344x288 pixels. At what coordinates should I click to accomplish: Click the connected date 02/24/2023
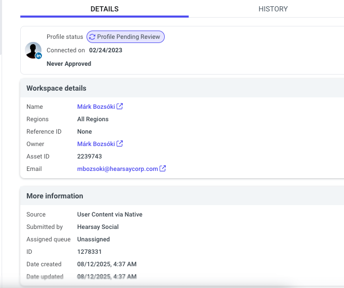click(x=106, y=50)
